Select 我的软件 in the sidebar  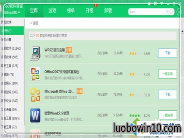coord(12,22)
